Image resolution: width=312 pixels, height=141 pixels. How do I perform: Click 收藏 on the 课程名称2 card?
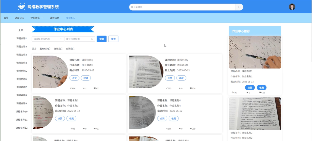[181, 78]
